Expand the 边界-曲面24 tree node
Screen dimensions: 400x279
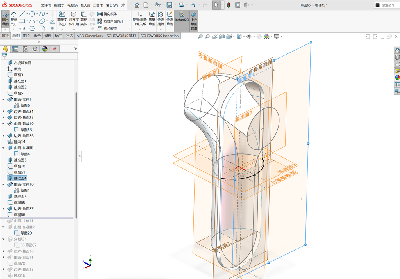pos(3,111)
